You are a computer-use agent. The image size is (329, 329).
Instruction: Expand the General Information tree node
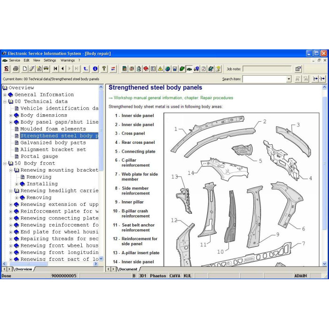[x=5, y=95]
